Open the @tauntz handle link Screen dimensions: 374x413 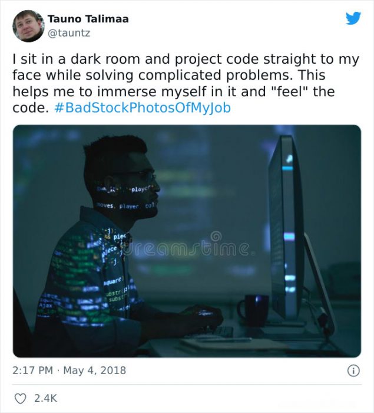tap(69, 33)
